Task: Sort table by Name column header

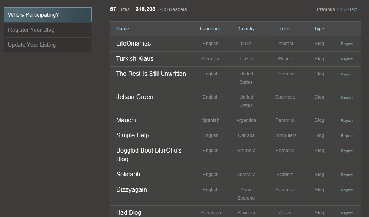Action: coord(122,29)
